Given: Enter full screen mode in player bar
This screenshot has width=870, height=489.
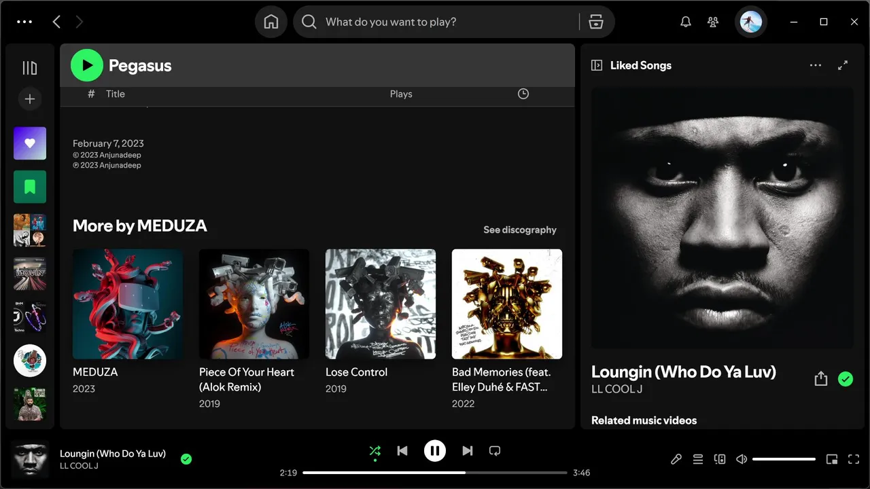Looking at the screenshot, I should coord(854,459).
